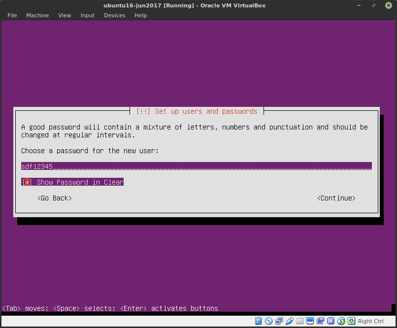Click the optical drive status icon
The image size is (397, 328).
[268, 321]
